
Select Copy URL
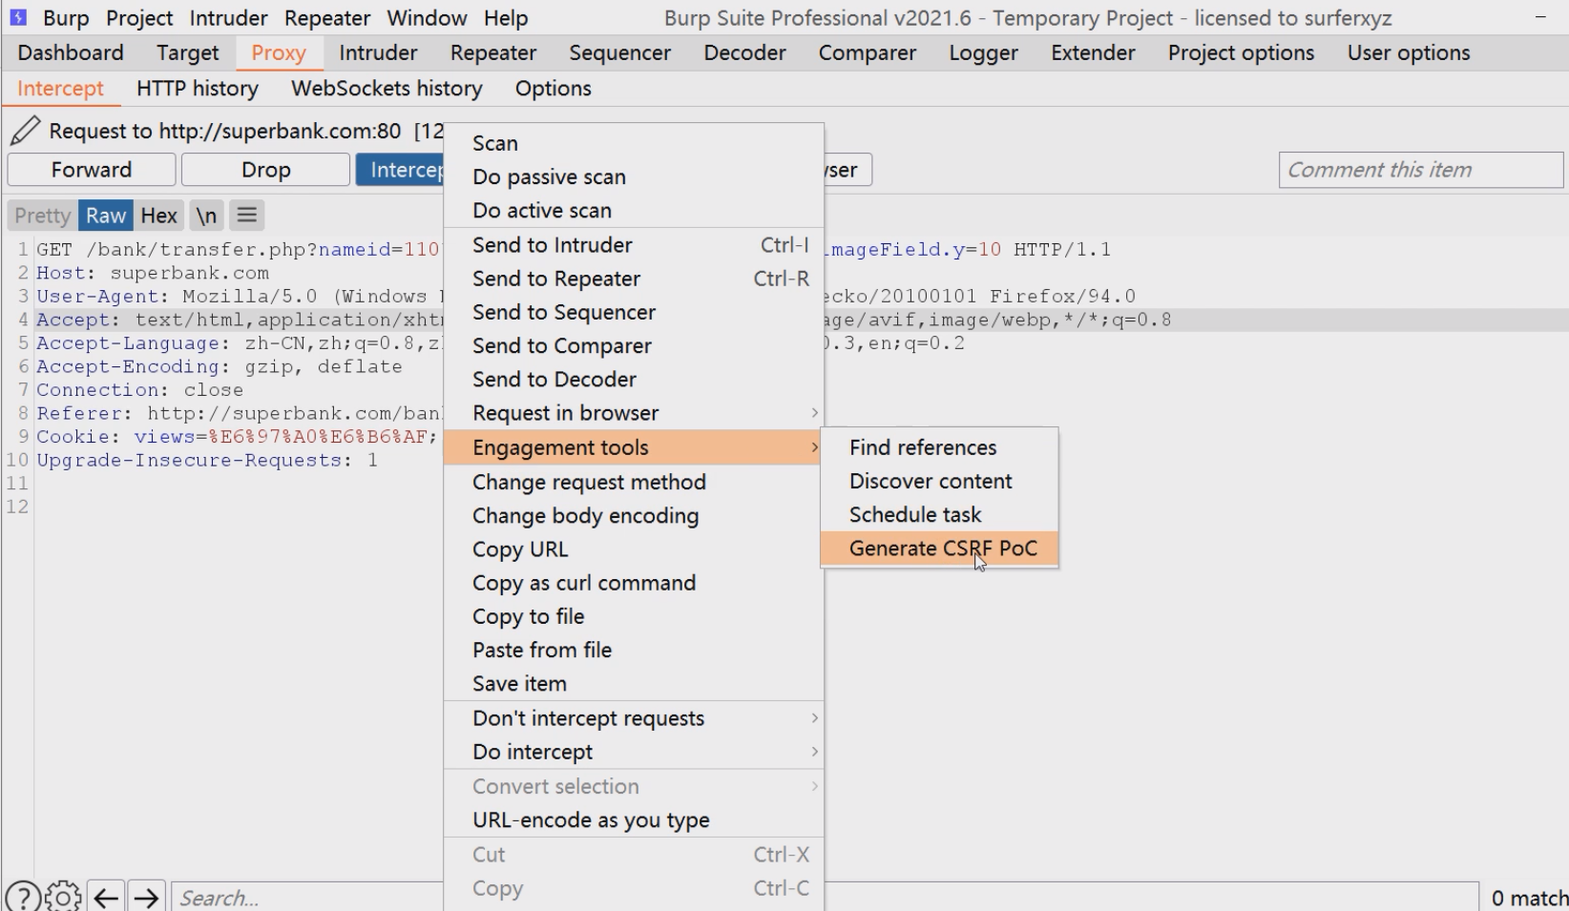click(634, 549)
